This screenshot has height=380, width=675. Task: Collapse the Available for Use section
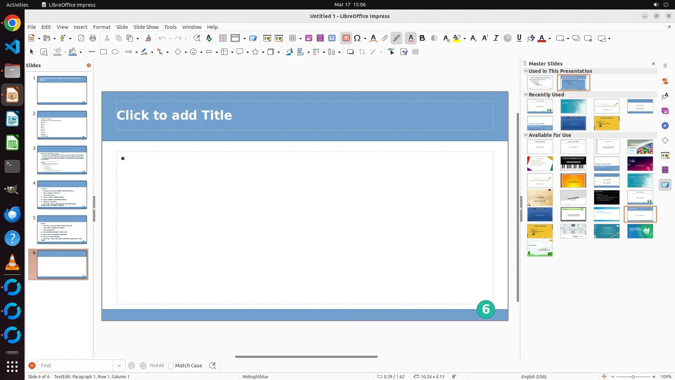point(526,135)
